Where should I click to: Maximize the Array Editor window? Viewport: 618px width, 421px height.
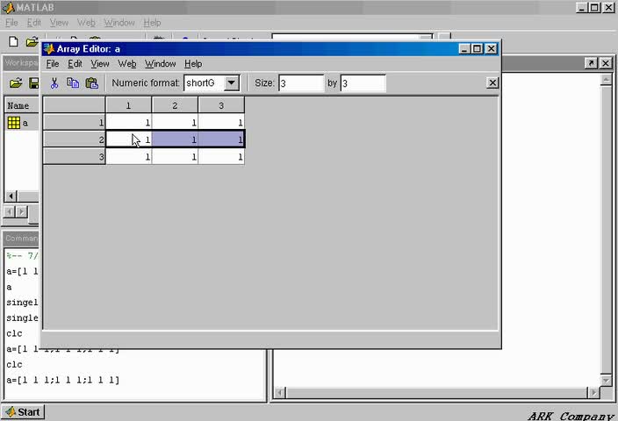(x=477, y=49)
